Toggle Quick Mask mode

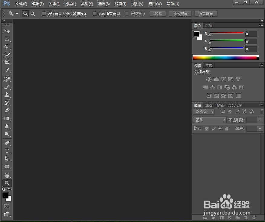point(7,206)
